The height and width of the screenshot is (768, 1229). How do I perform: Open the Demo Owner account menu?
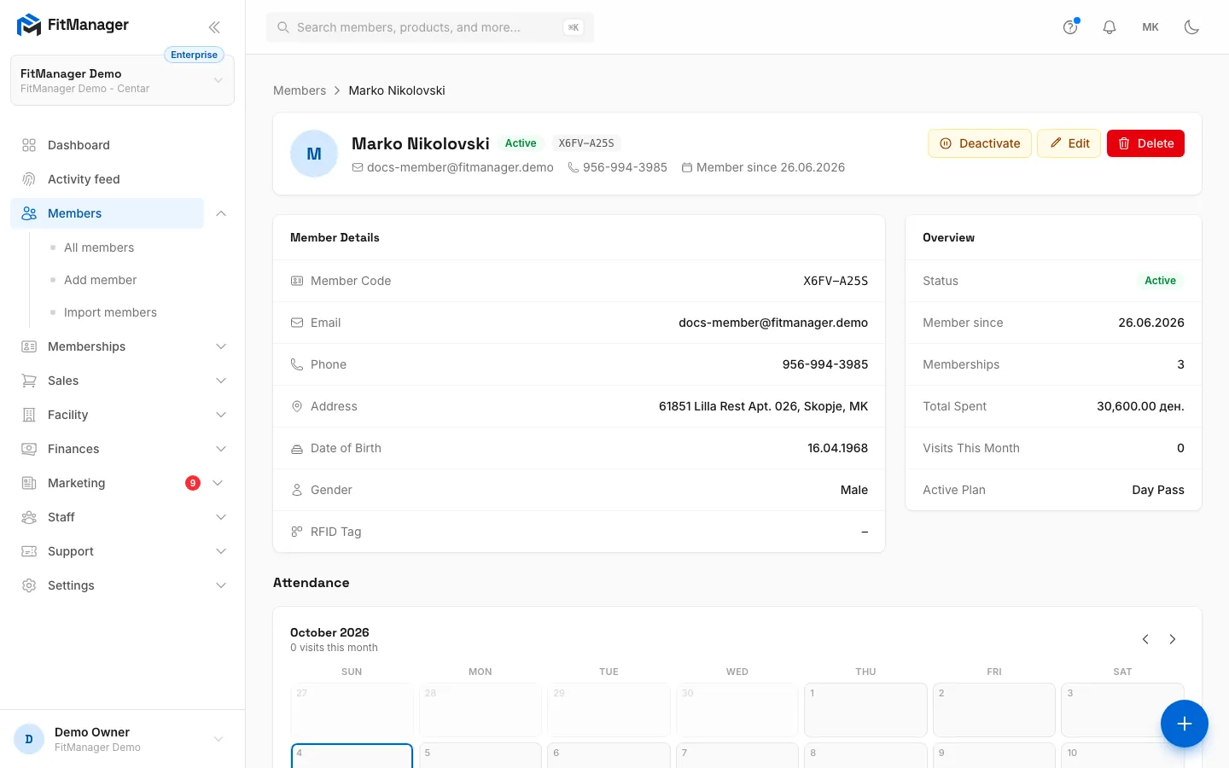click(x=122, y=739)
